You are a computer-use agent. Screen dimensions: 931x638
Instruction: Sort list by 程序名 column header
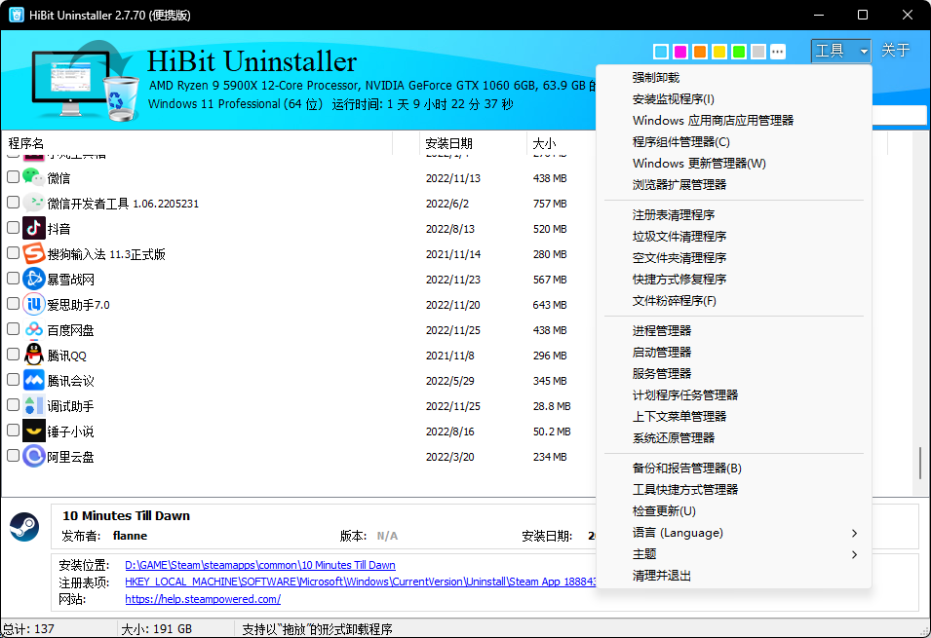point(197,143)
